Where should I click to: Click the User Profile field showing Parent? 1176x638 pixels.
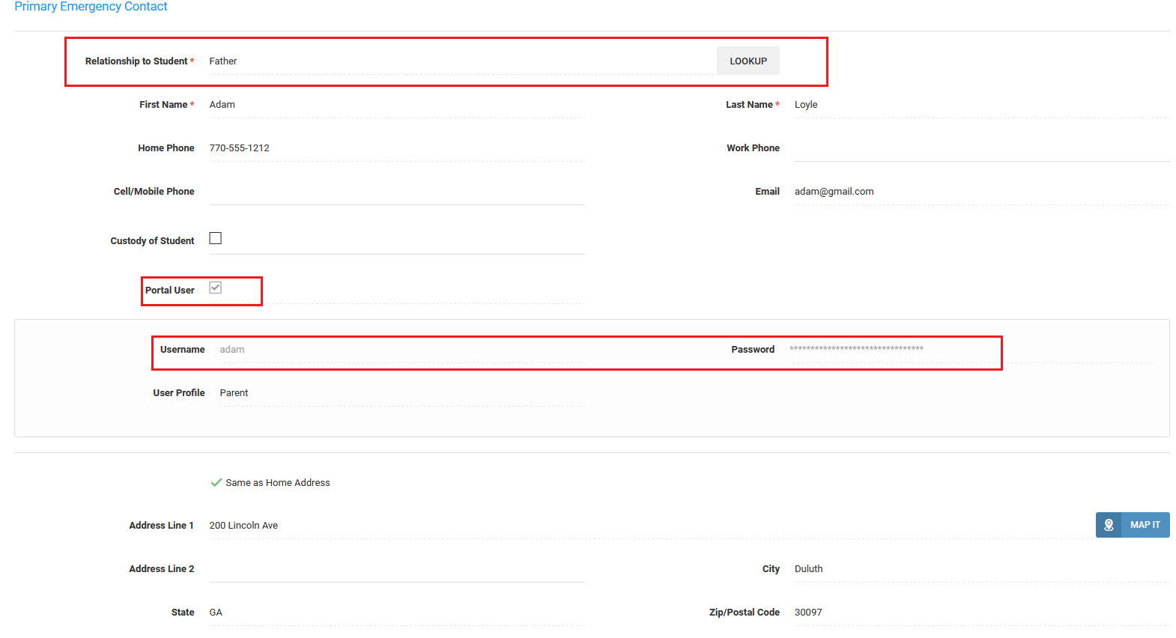tap(402, 393)
